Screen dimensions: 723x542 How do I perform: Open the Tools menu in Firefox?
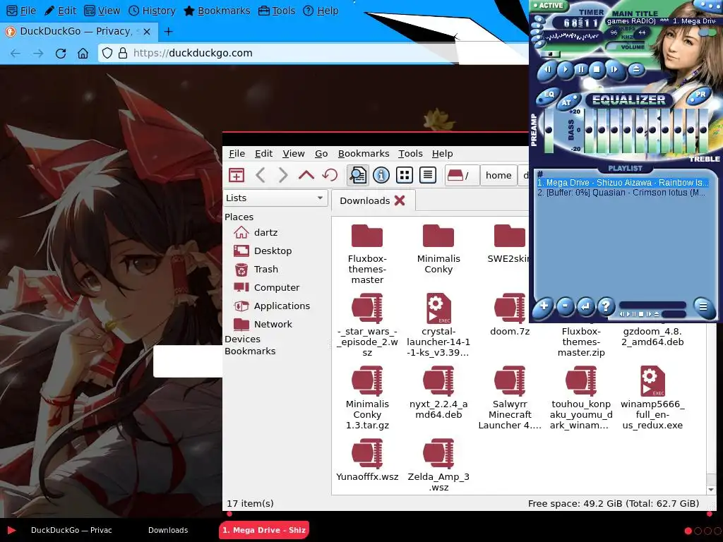click(277, 11)
